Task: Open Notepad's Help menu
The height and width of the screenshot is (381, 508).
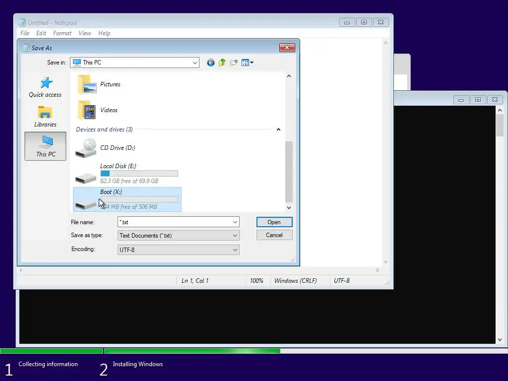Action: pos(104,33)
